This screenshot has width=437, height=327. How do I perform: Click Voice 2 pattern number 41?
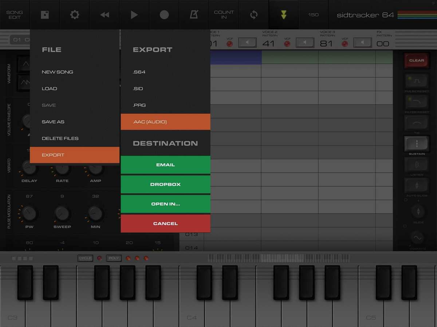pyautogui.click(x=268, y=44)
